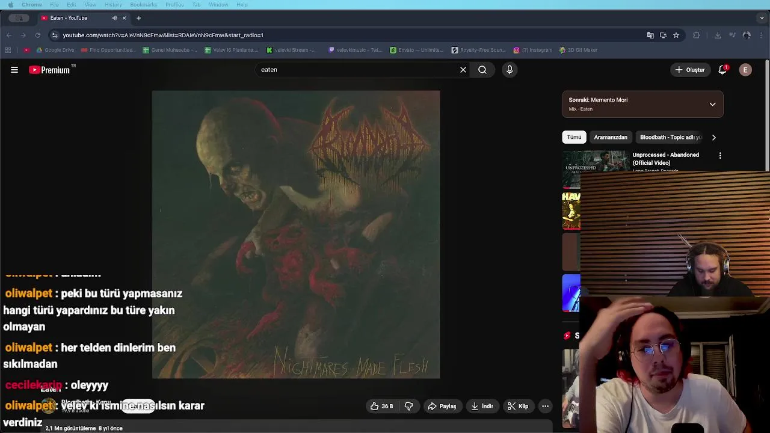Open Find Opportunities bookmark
770x433 pixels.
tap(109, 50)
